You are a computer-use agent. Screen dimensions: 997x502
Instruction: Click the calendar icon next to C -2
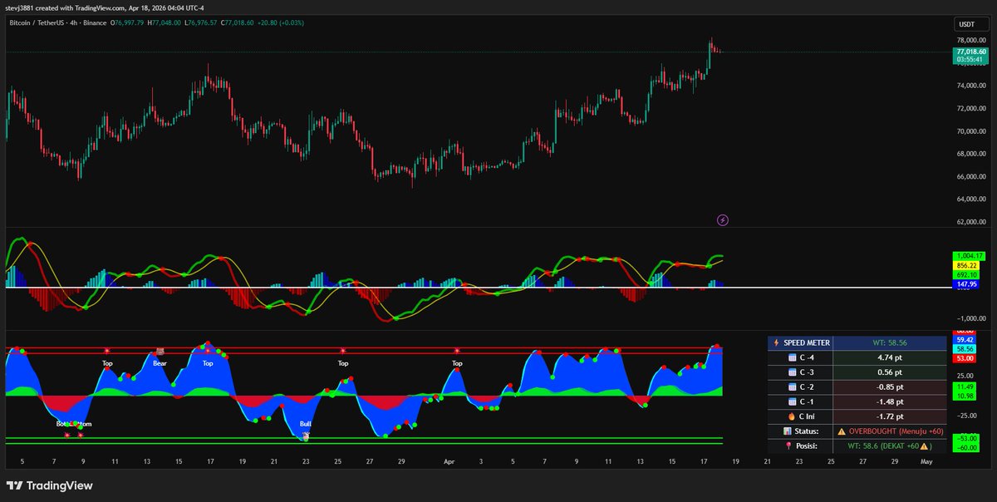pyautogui.click(x=793, y=386)
